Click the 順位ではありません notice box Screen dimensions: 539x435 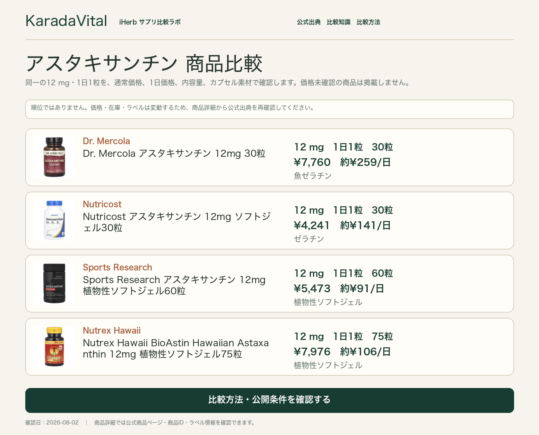[269, 109]
